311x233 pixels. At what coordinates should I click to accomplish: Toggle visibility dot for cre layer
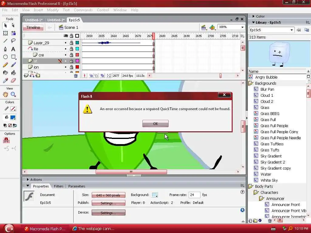[x=66, y=55]
